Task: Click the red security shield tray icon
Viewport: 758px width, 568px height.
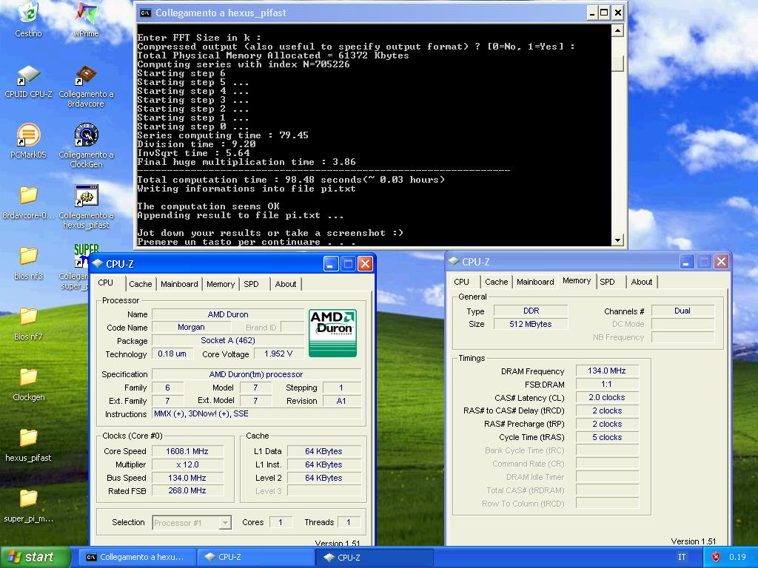Action: [716, 557]
